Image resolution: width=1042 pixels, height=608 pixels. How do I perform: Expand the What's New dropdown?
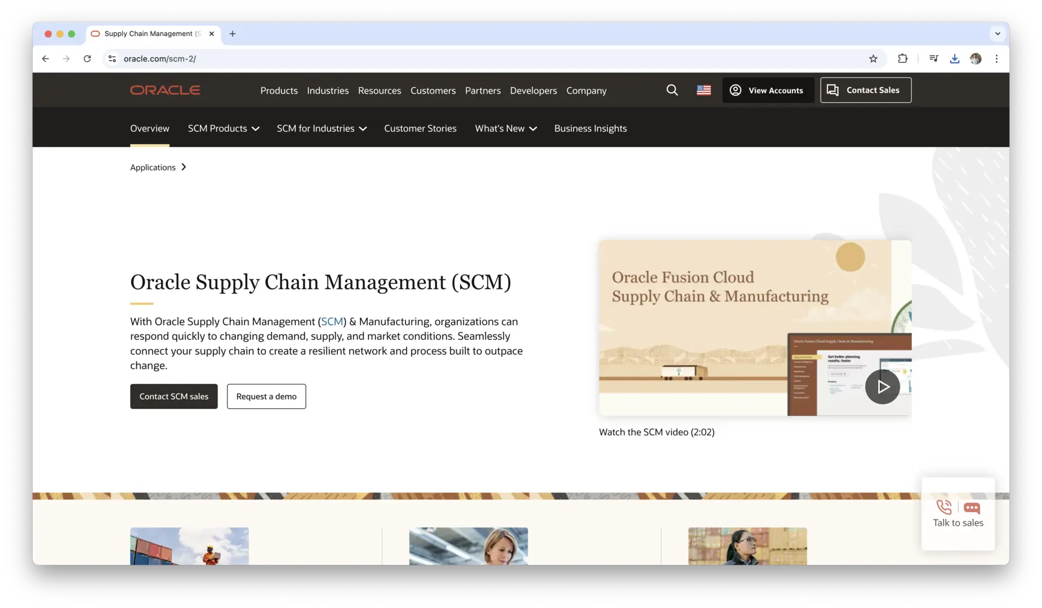(506, 128)
